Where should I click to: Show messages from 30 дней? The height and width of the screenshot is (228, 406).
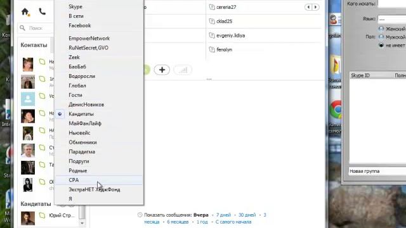(x=247, y=215)
